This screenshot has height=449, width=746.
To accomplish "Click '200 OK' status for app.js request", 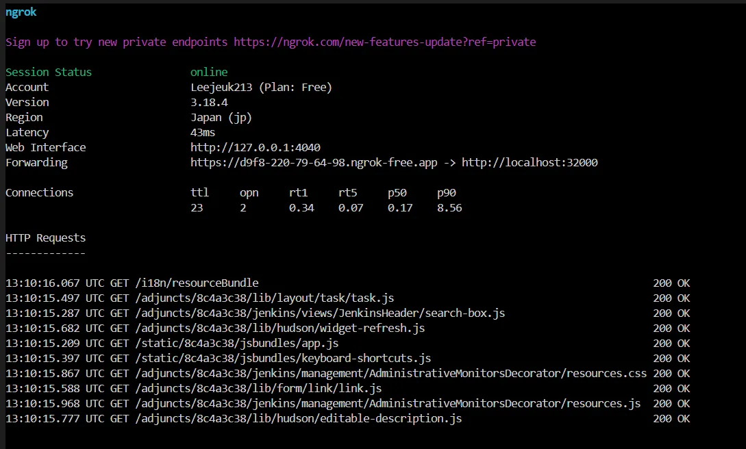I will (x=671, y=344).
